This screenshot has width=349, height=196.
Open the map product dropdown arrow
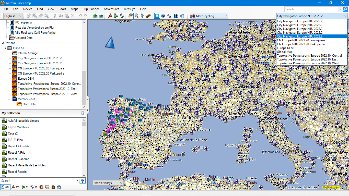pyautogui.click(x=345, y=16)
